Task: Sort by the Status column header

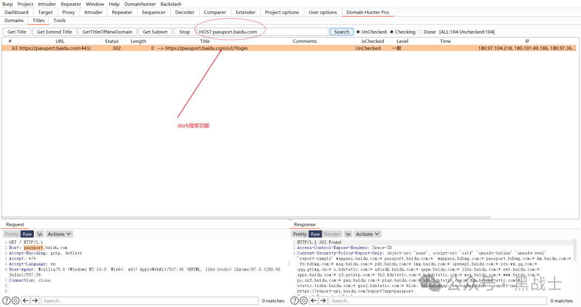Action: pos(111,41)
